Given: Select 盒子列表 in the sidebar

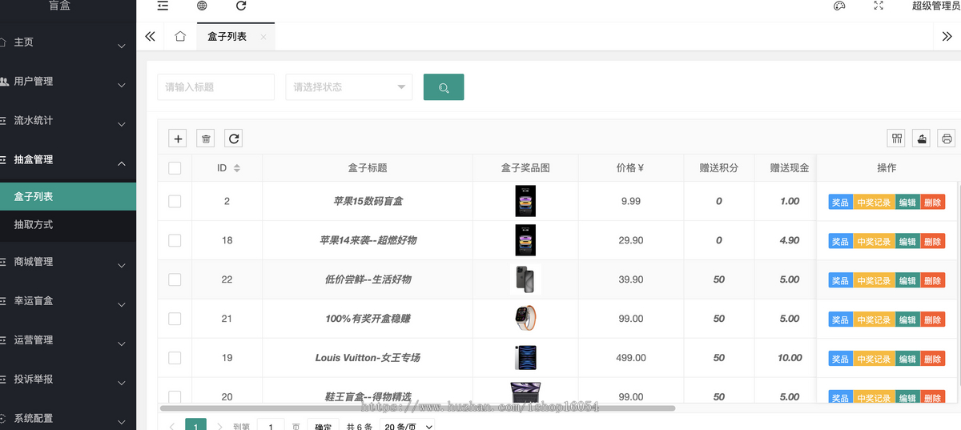Looking at the screenshot, I should [x=68, y=197].
